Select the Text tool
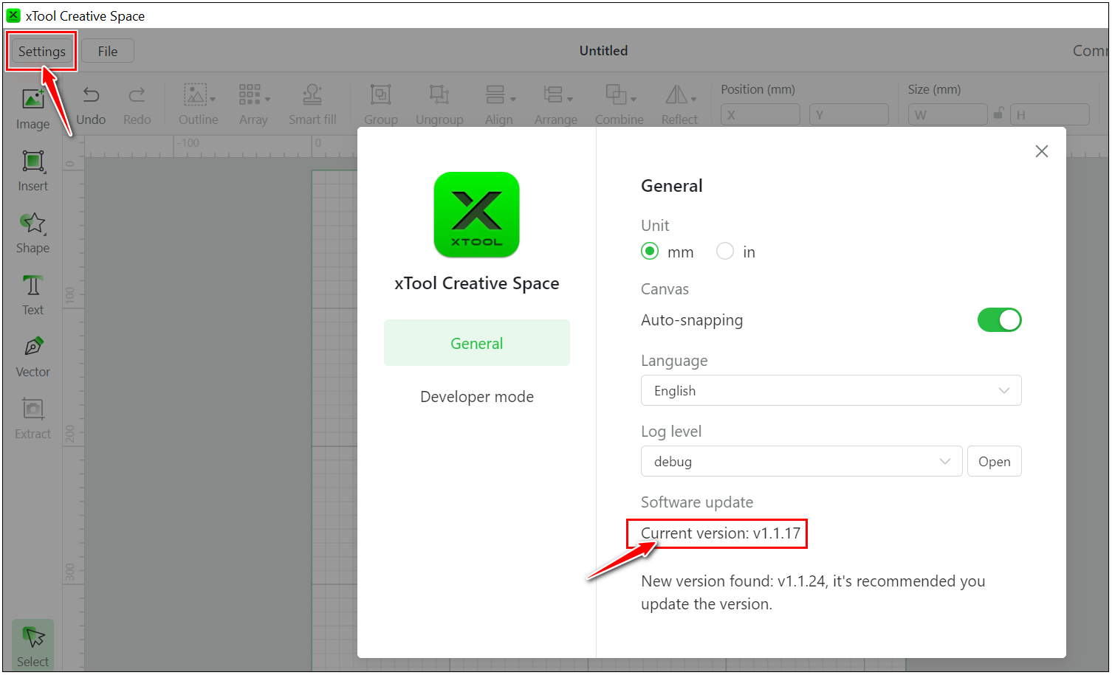Viewport: 1112px width, 675px height. (32, 295)
